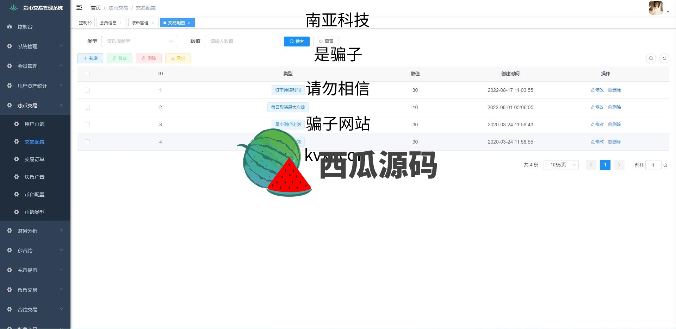Viewport: 676px width, 329px height.
Task: Click the 控制台 gear icon in sidebar
Action: click(x=10, y=26)
